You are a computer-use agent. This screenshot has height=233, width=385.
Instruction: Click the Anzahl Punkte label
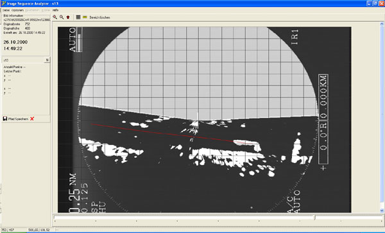[x=15, y=67]
